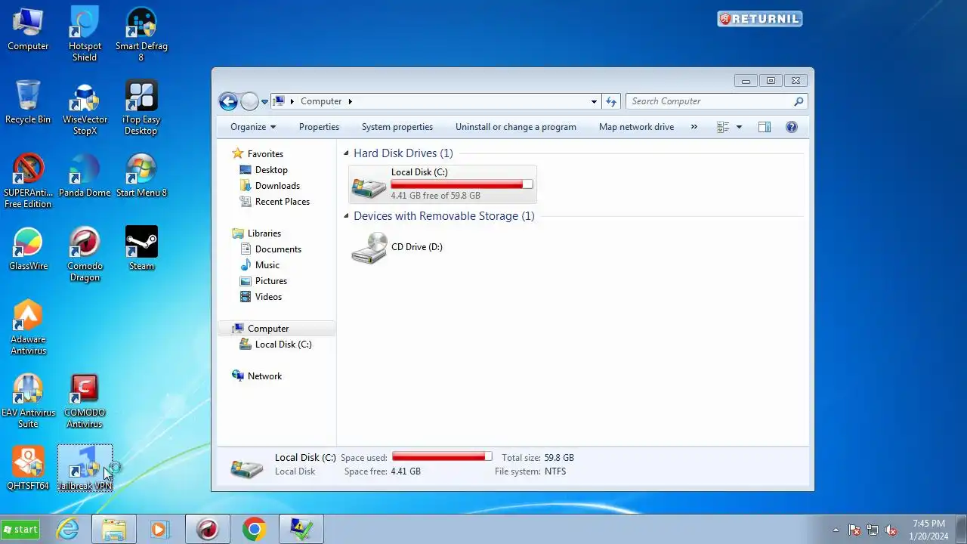Select the Local Disk (C:) drive tile
Image resolution: width=967 pixels, height=544 pixels.
[x=443, y=184]
